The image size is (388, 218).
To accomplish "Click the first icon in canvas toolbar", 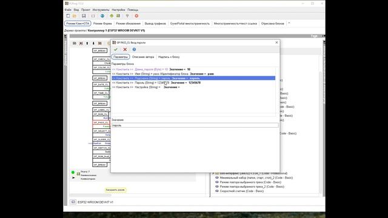I will click(74, 43).
